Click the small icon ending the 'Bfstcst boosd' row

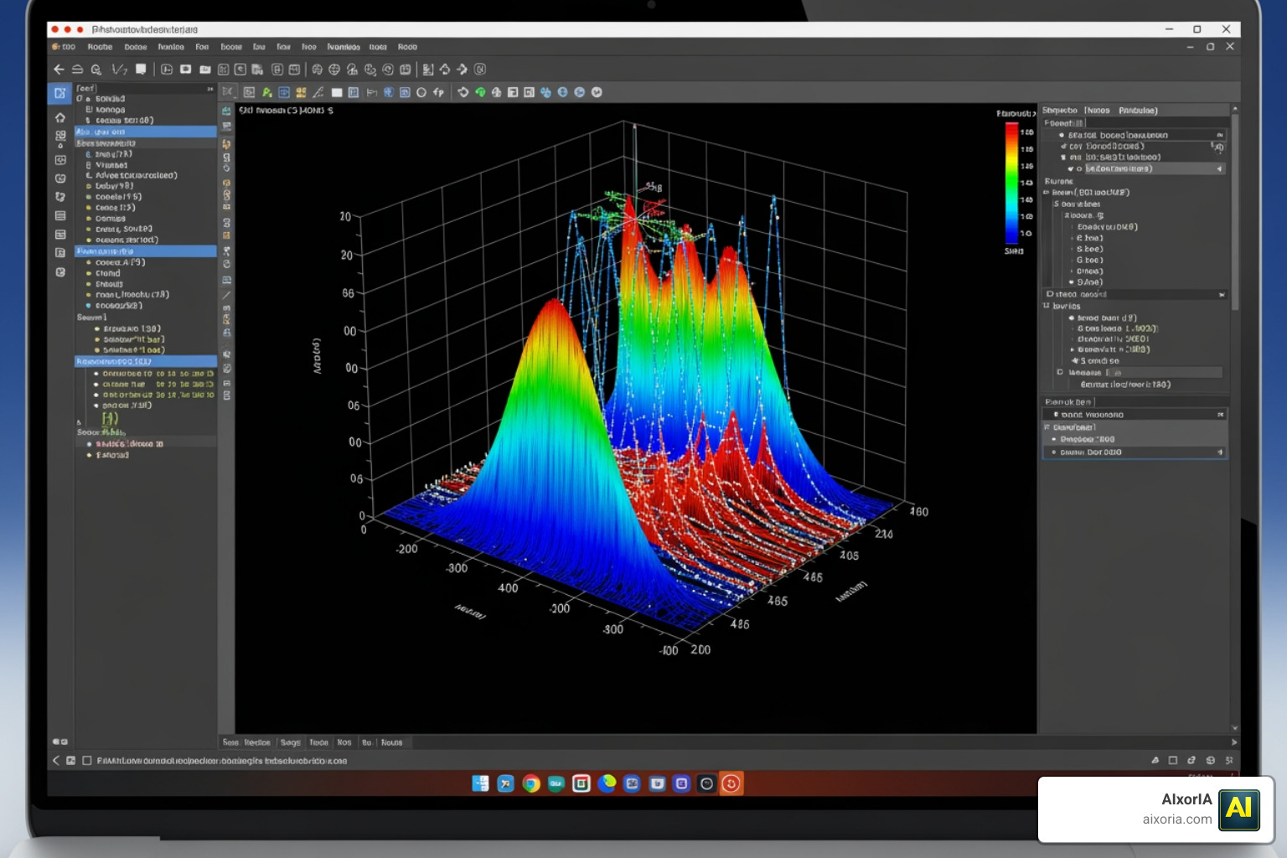tap(1220, 135)
